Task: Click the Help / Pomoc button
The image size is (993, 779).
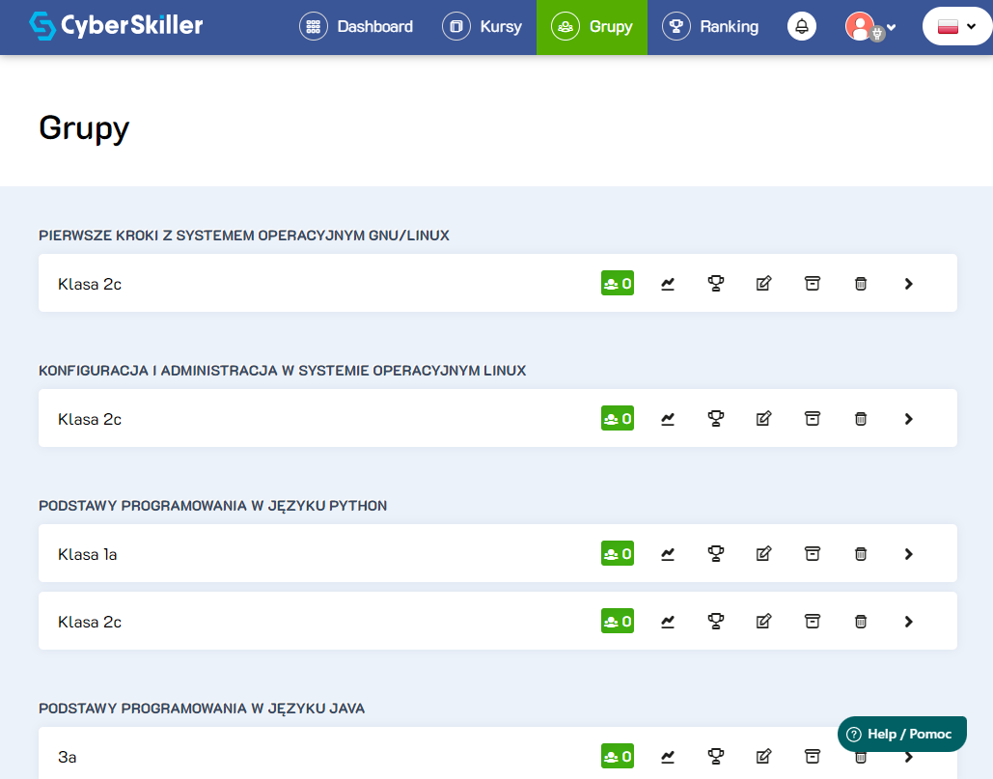Action: point(901,735)
